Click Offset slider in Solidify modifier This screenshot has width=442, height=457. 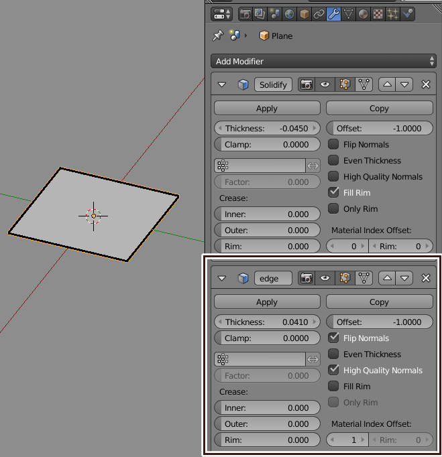379,128
